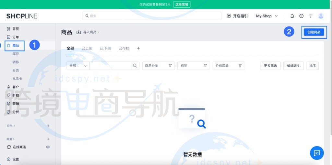
Task: Click the 开店指引 flag icon
Action: click(x=229, y=16)
